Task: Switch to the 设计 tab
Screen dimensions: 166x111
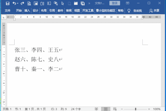Action: point(35,11)
